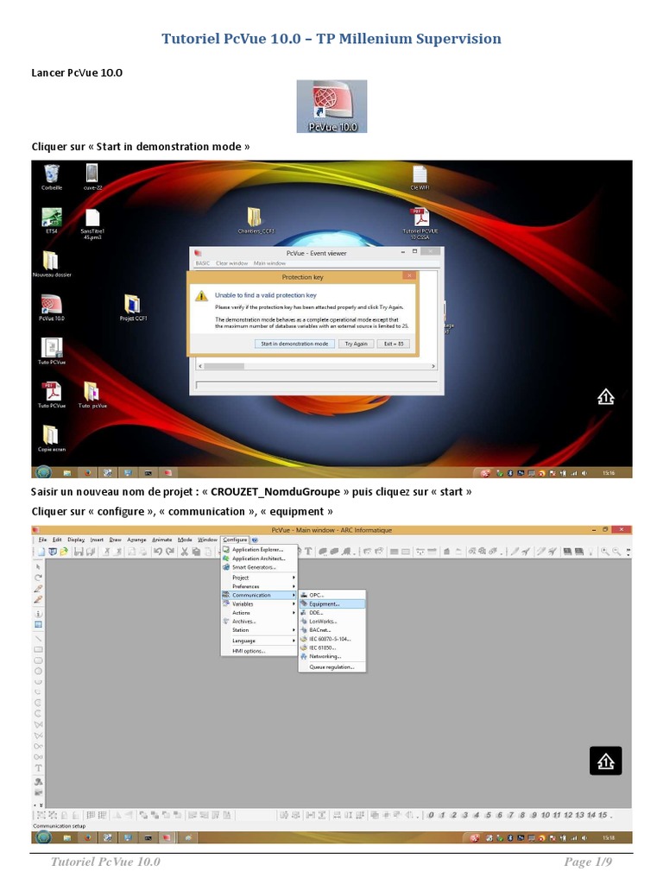Viewport: 663px width, 884px height.
Task: Click the Event viewer horizontal scrollbar
Action: tap(316, 366)
